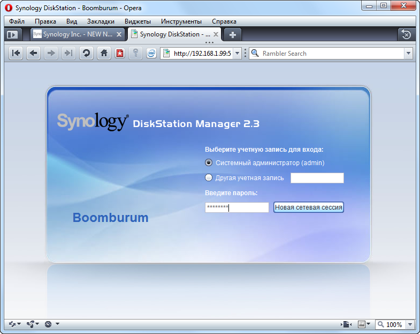Open a new tab with plus button
The width and height of the screenshot is (420, 334).
coord(233,35)
